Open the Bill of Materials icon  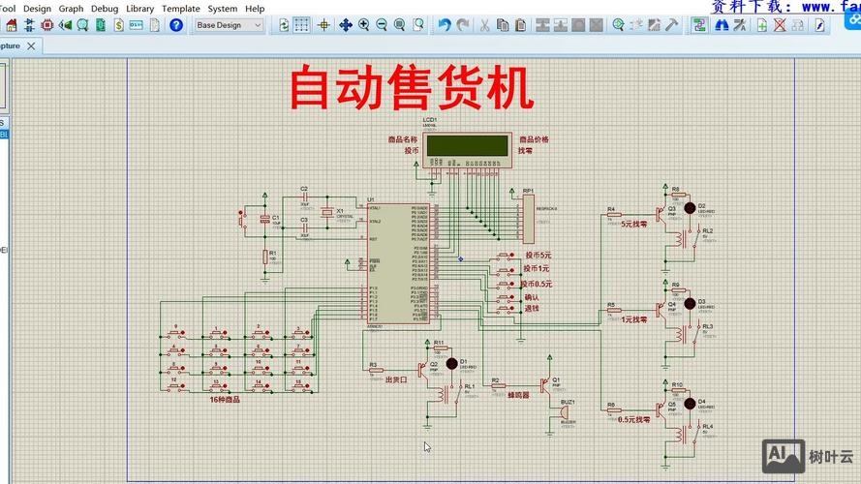[x=118, y=25]
